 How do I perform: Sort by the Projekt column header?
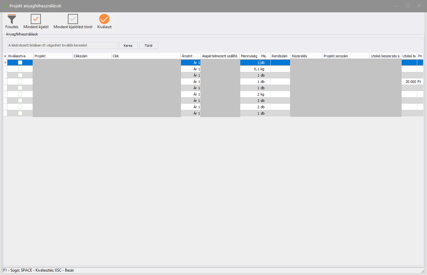53,56
